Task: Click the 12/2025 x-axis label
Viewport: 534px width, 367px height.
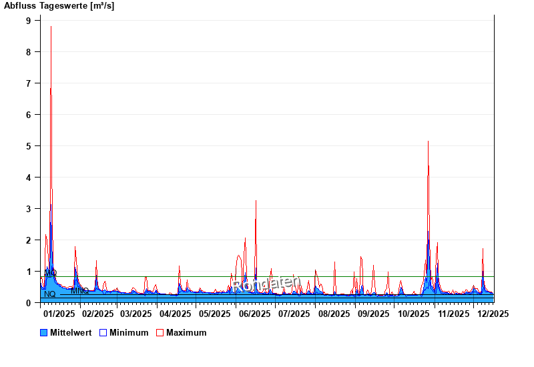Action: [x=493, y=314]
